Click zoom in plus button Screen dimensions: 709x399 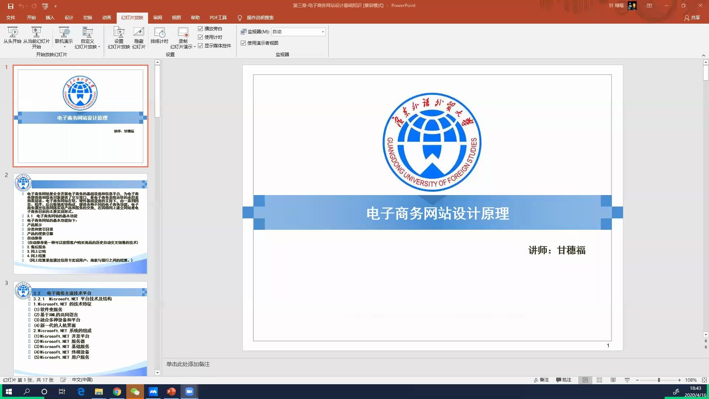click(679, 380)
